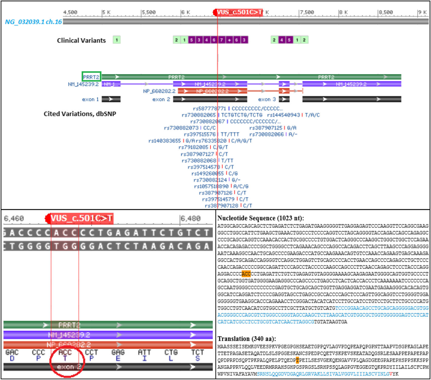Open variant rs397514578
This screenshot has height=380, width=431.
204,167
